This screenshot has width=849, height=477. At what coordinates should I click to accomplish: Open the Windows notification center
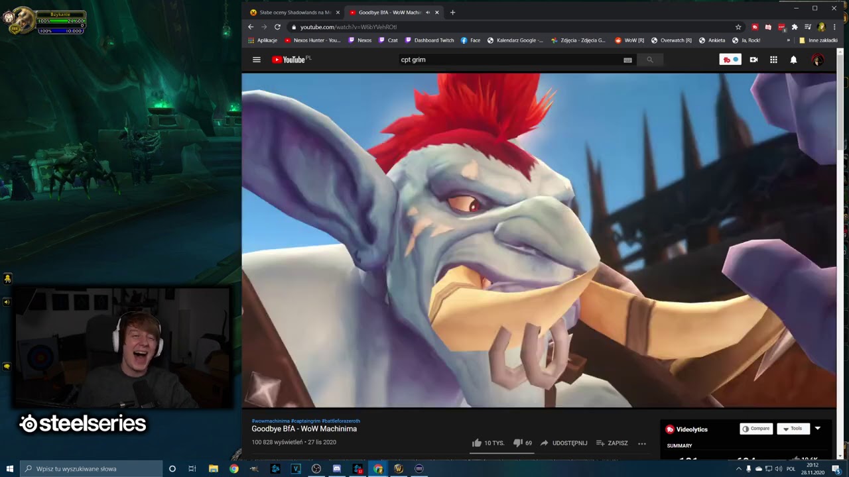coord(836,469)
